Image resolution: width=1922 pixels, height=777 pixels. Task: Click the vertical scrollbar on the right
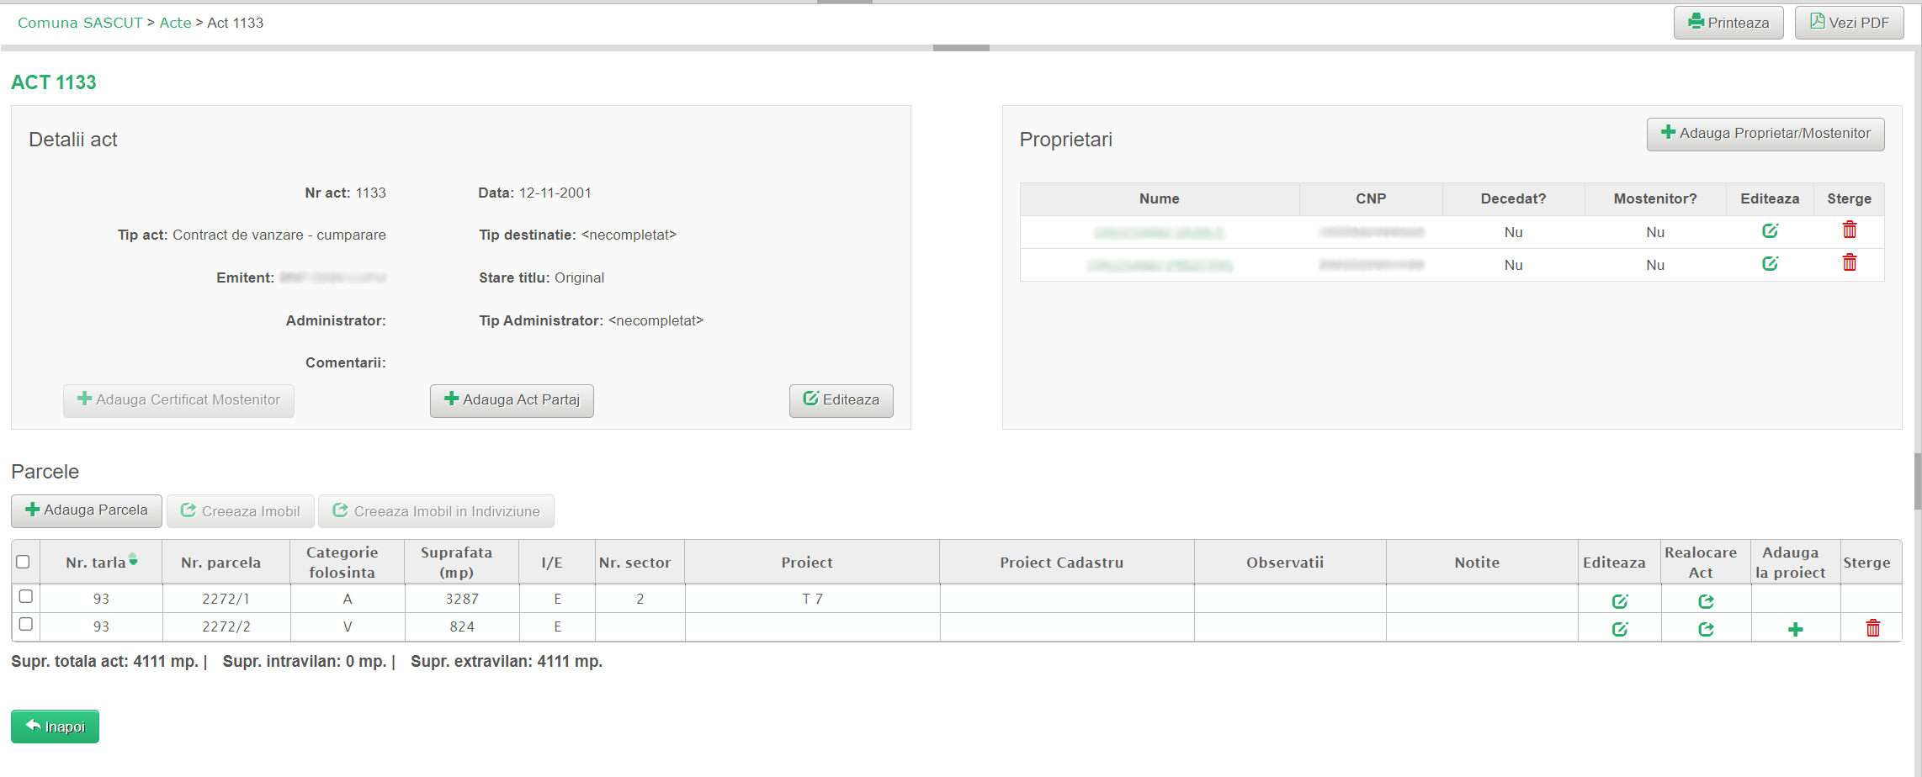click(x=1917, y=481)
